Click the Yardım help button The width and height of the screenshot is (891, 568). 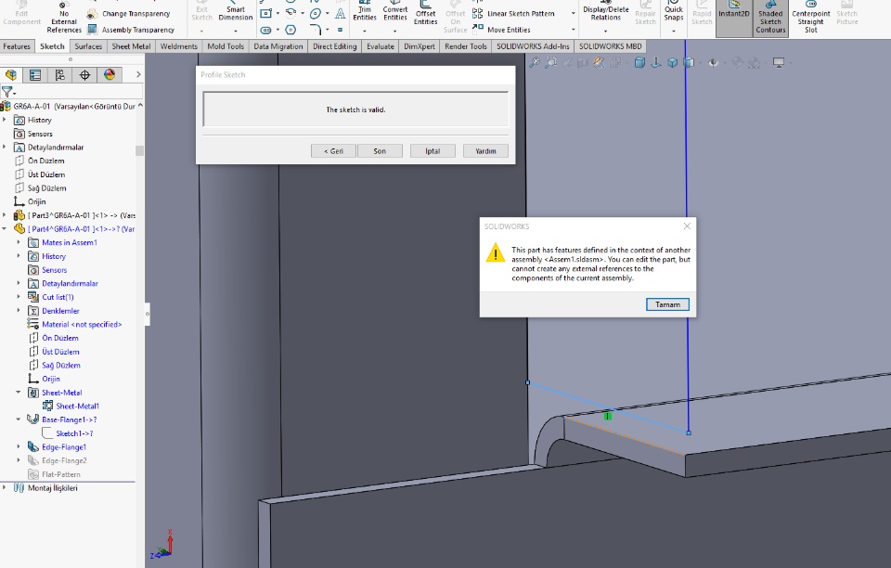[485, 151]
